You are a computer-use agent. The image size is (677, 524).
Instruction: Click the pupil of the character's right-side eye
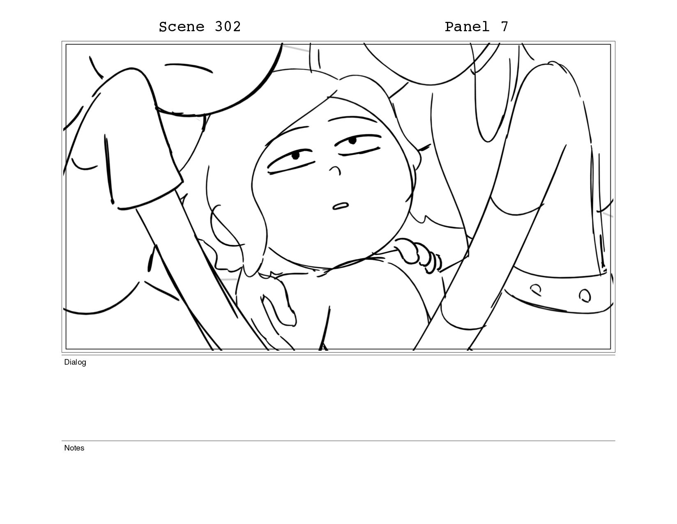click(352, 141)
